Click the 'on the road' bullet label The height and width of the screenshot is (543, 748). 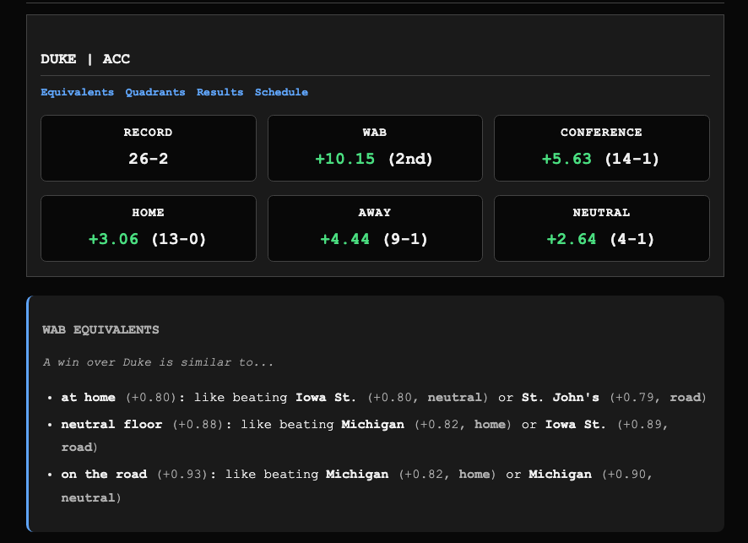[x=104, y=475]
